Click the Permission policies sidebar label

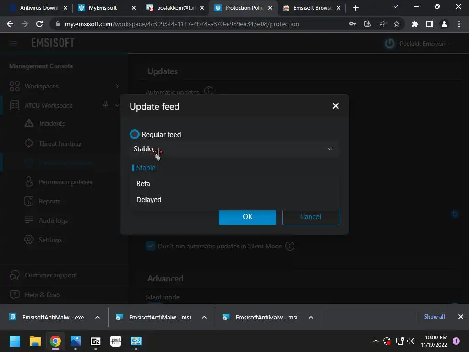click(x=65, y=182)
